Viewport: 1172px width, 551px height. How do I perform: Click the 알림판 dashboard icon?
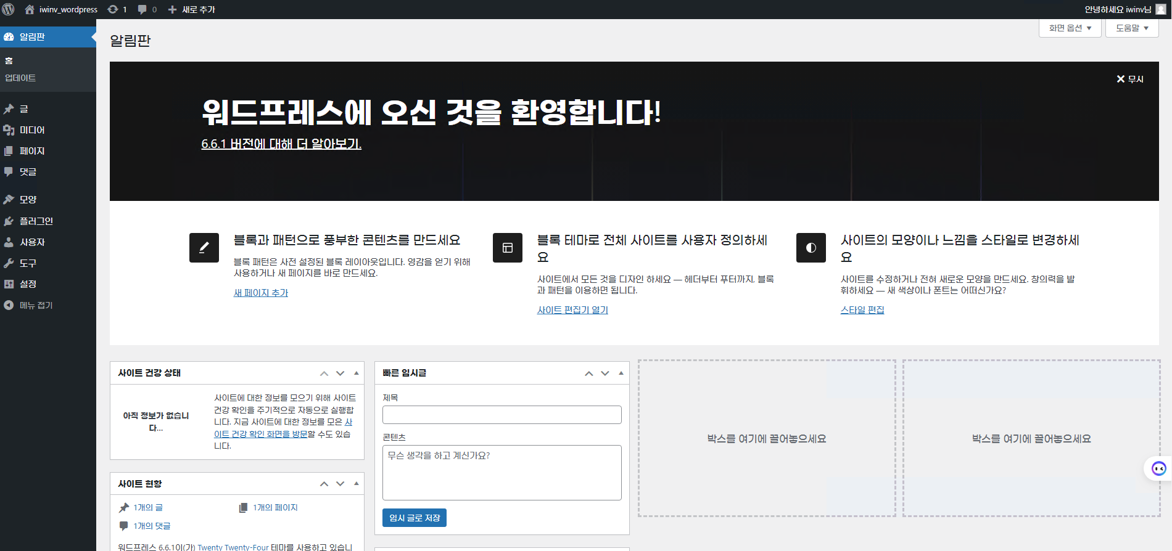pos(9,37)
